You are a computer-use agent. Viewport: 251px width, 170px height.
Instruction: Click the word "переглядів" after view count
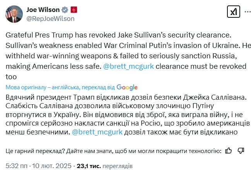(x=118, y=166)
